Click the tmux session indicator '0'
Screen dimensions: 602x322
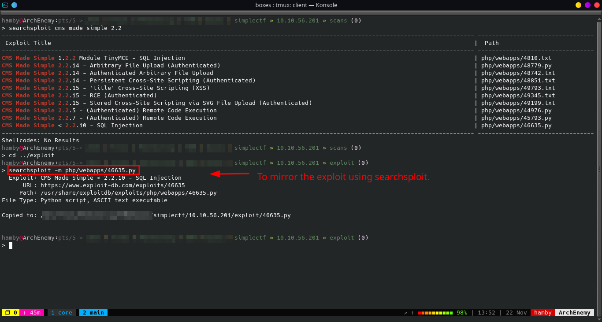(x=11, y=312)
